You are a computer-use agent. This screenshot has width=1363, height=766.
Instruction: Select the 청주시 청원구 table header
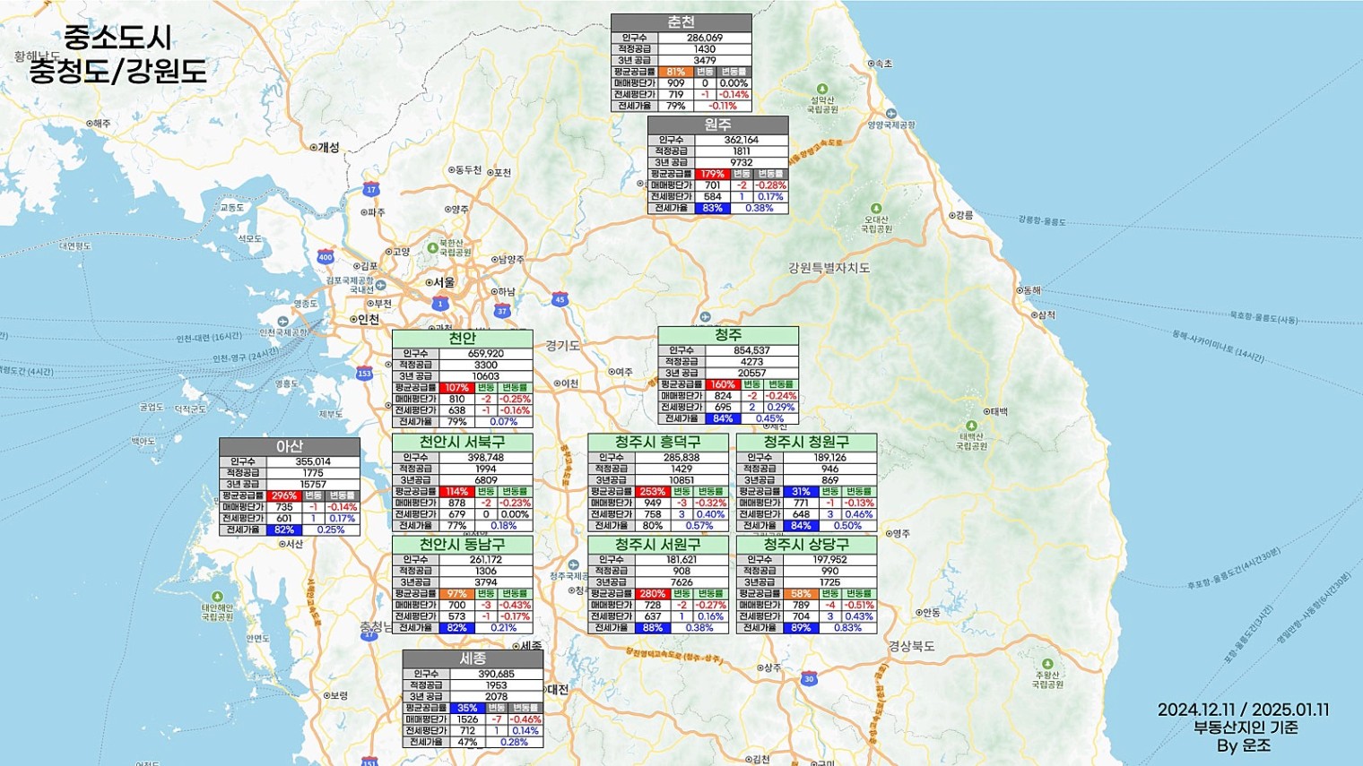tap(807, 442)
